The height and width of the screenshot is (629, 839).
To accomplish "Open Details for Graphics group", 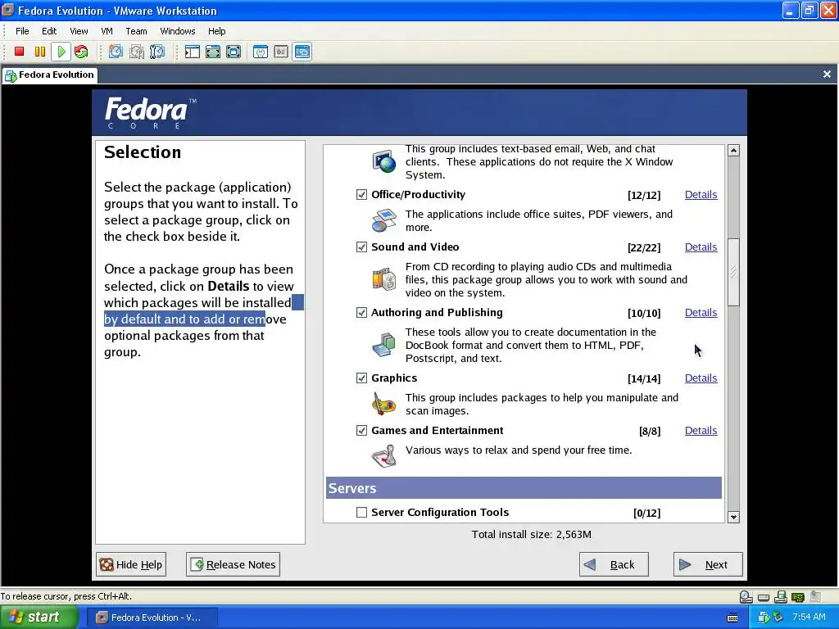I will (701, 378).
